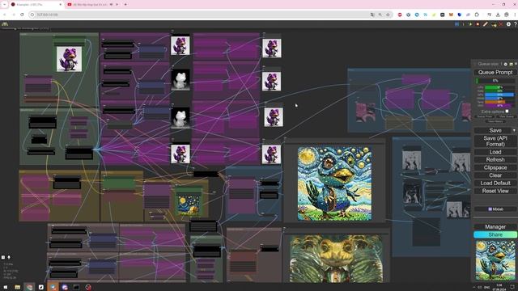This screenshot has width=518, height=291.
Task: Click the orange square icon in top bar
Action: (478, 24)
